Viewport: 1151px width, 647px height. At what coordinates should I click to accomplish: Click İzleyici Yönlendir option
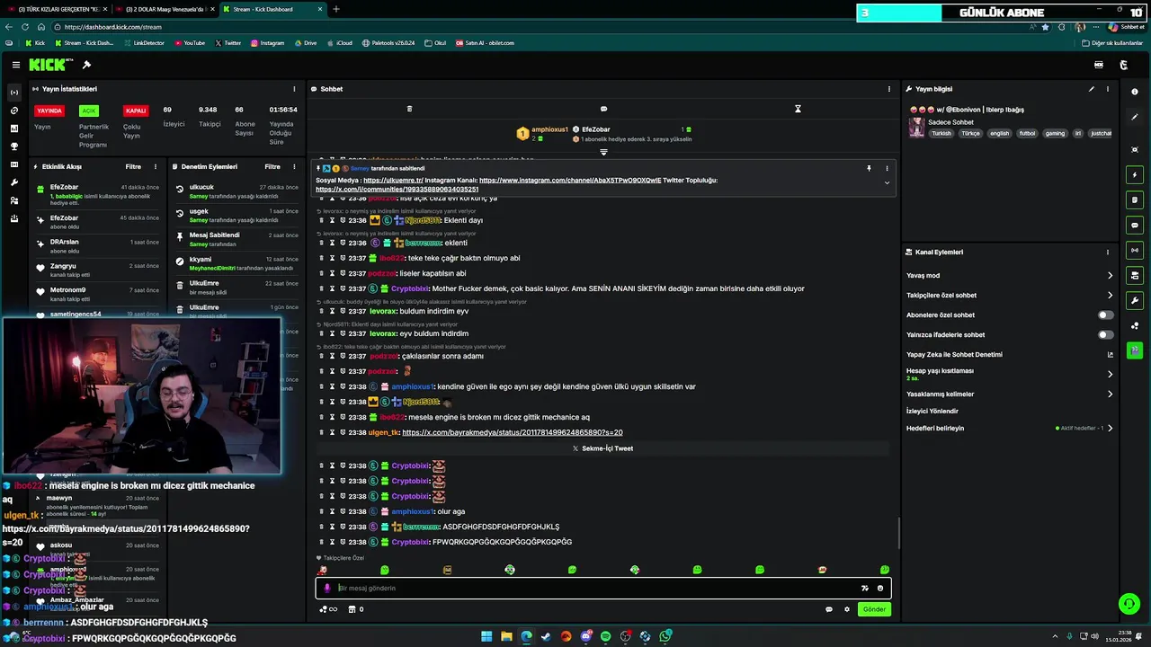pos(932,411)
